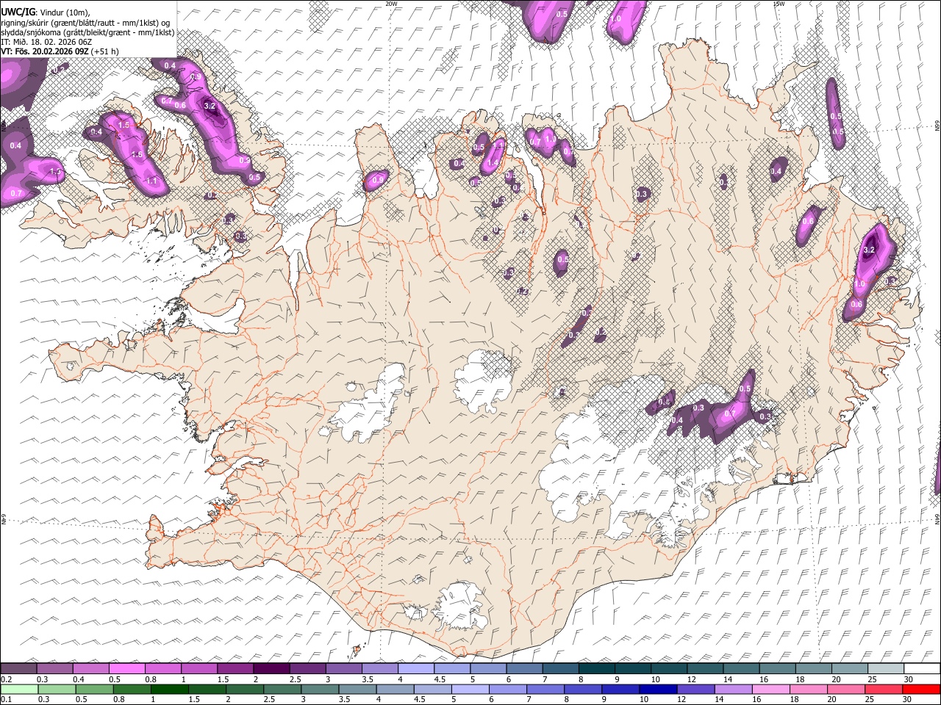Click the 'IT: Mið. 18. 02. 2026 06Z' line

click(x=46, y=42)
